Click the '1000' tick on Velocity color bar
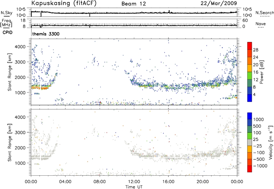 click(259, 119)
